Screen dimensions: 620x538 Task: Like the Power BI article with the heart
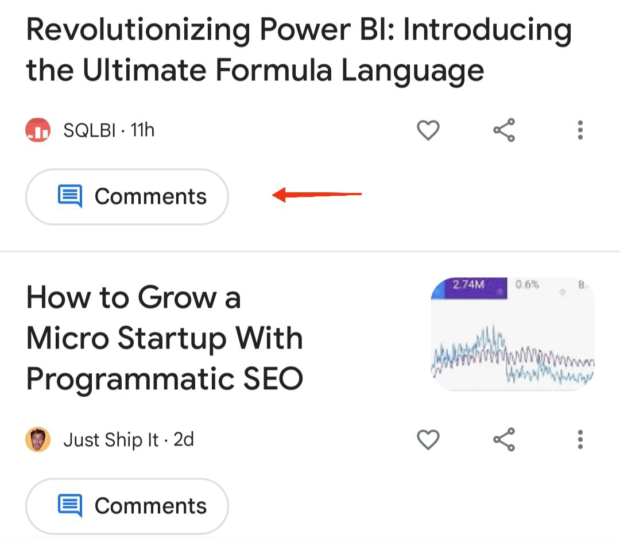(x=428, y=130)
